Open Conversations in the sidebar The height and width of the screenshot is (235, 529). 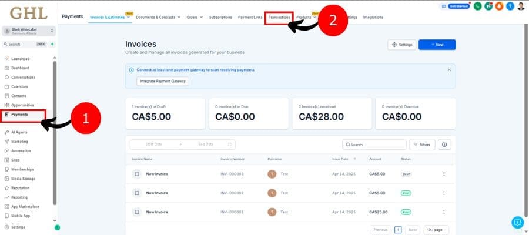(x=23, y=77)
